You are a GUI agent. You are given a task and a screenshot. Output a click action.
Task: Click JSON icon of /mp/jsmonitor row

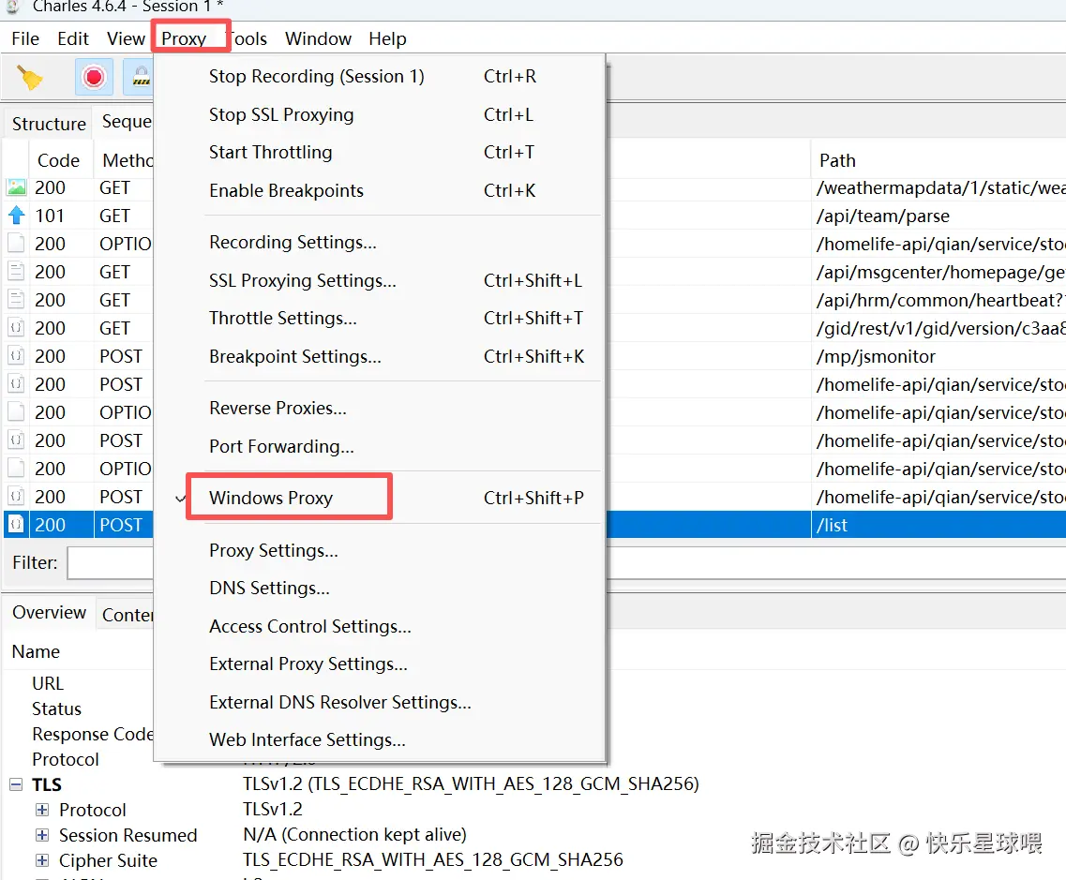(16, 356)
